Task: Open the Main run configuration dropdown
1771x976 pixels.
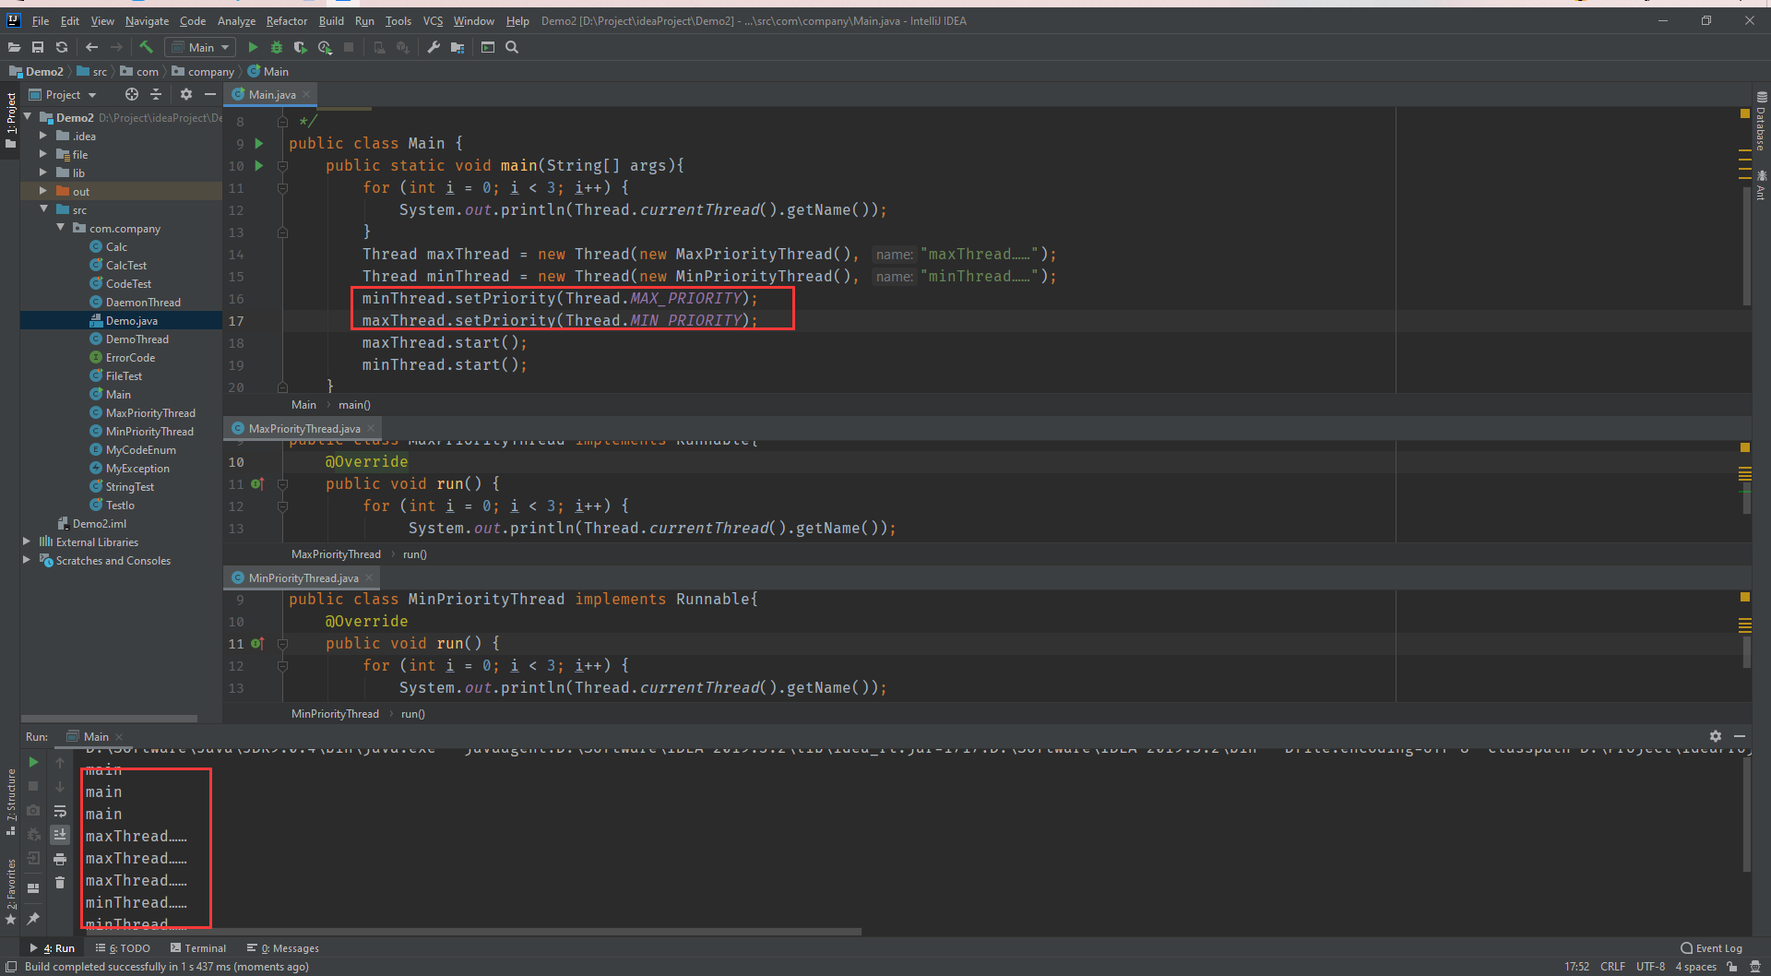Action: pos(200,47)
